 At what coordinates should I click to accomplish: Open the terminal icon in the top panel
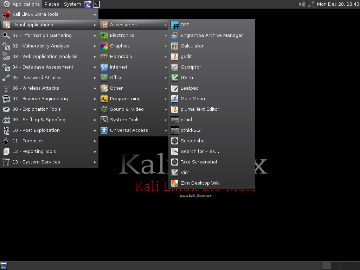pos(96,4)
